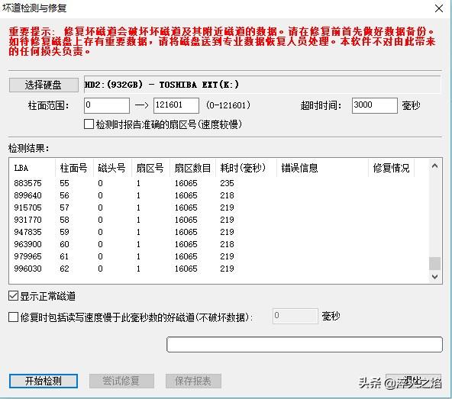Start detection with the 开始检测 button
Image resolution: width=452 pixels, height=399 pixels.
tap(44, 381)
